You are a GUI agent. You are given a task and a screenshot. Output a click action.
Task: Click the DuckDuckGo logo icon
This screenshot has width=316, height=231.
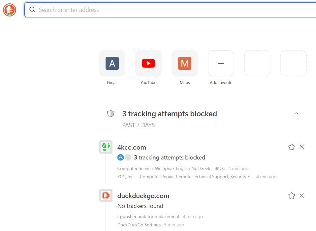click(10, 10)
